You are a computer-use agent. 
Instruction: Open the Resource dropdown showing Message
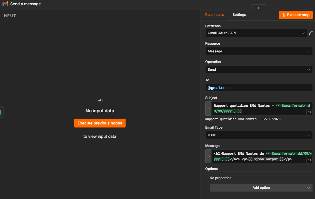point(259,51)
